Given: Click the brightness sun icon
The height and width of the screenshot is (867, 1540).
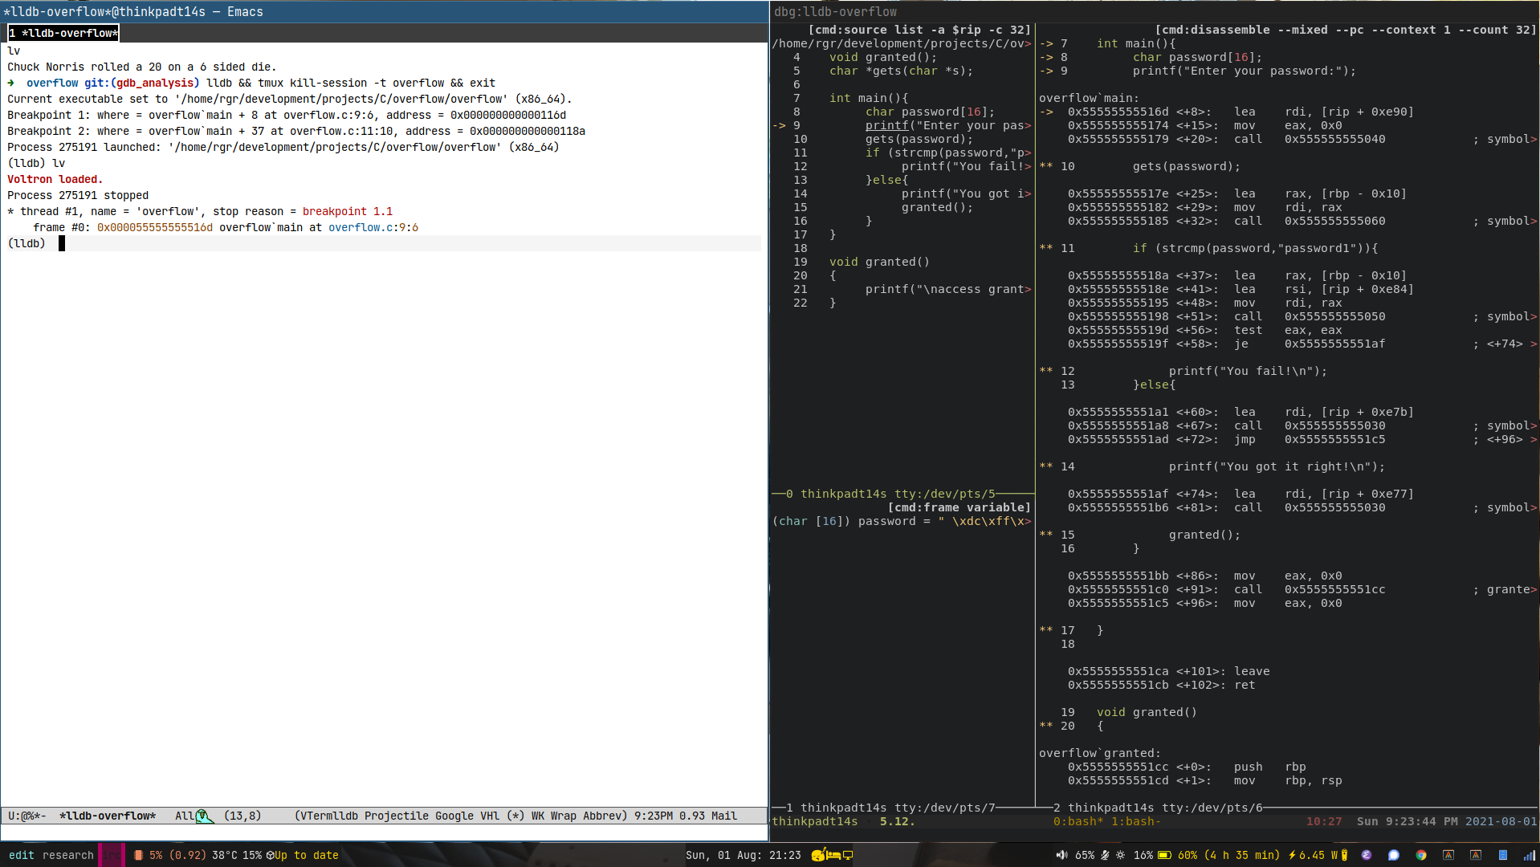Looking at the screenshot, I should pos(1121,855).
